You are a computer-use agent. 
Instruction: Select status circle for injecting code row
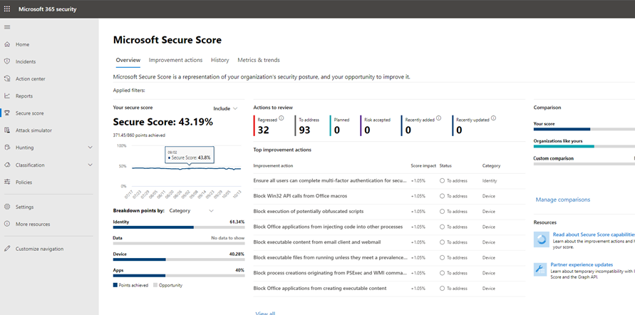click(443, 227)
